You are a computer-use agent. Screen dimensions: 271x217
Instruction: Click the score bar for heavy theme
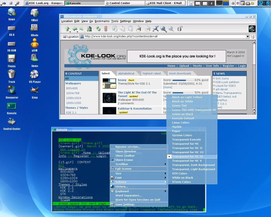(183, 80)
